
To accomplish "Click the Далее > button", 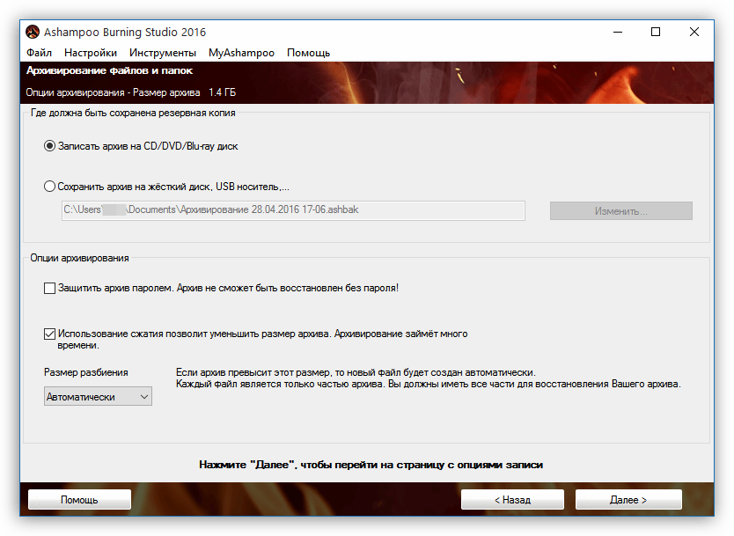I will (628, 500).
